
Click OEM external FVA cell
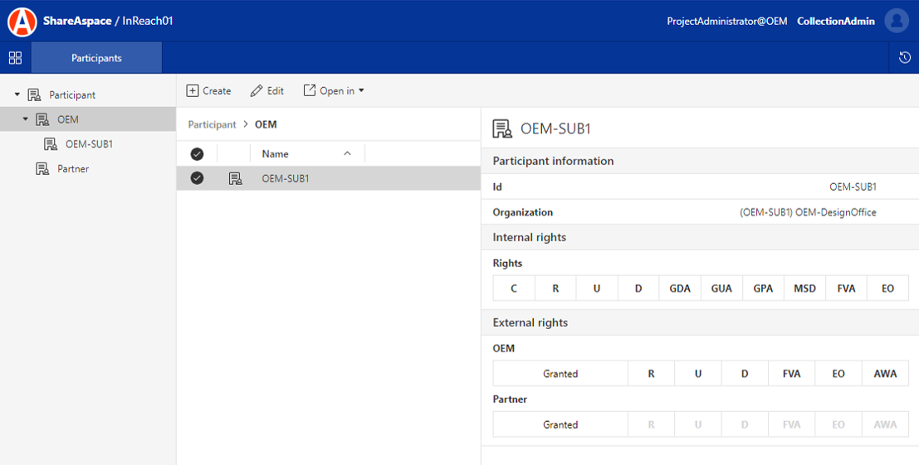click(x=792, y=374)
